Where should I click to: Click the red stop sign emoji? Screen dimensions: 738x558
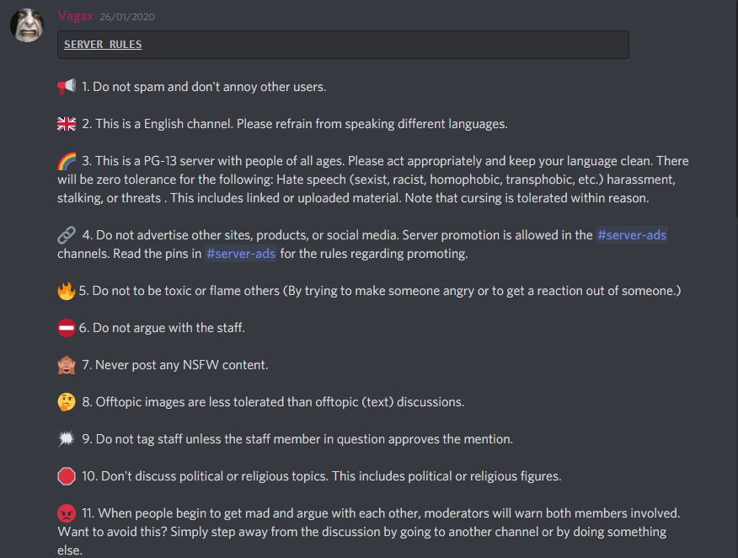[67, 476]
